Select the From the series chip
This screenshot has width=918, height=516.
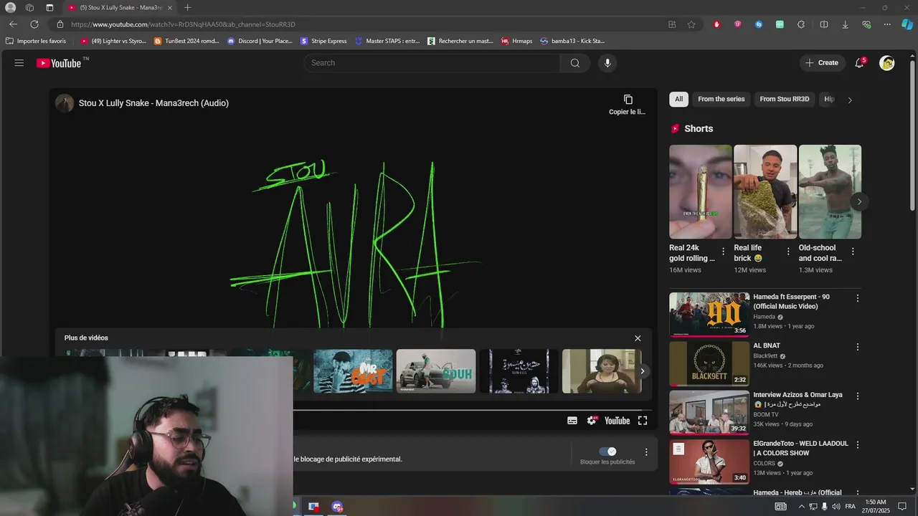point(721,99)
